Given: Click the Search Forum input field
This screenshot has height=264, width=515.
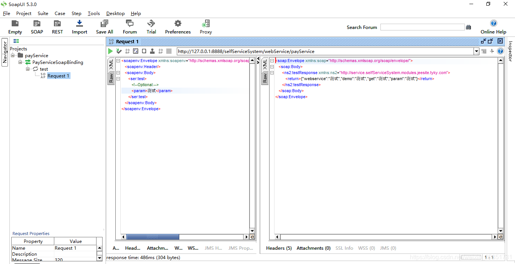Looking at the screenshot, I should pos(422,27).
